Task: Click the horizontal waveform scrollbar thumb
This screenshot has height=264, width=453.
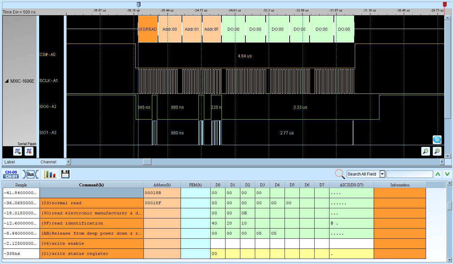Action: [147, 162]
